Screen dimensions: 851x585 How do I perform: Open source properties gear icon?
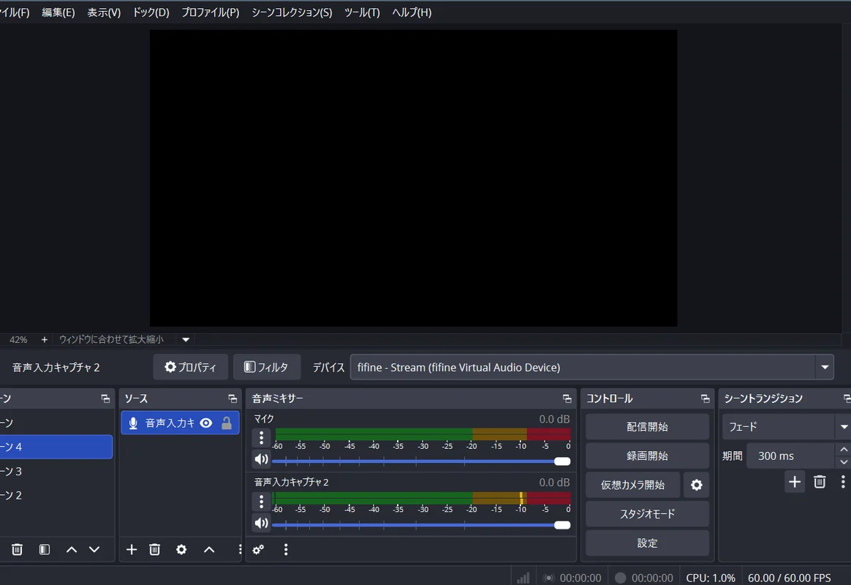coord(181,550)
